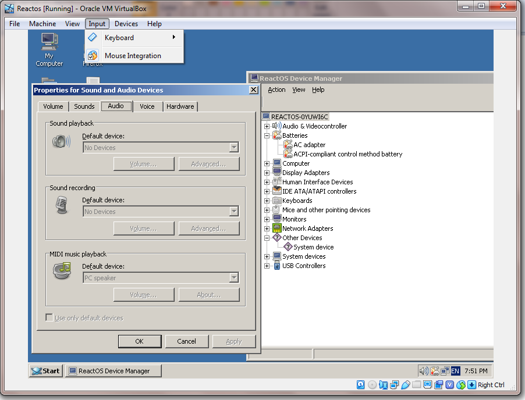This screenshot has height=400, width=525.
Task: Click the Sound playback speaker icon
Action: click(62, 141)
